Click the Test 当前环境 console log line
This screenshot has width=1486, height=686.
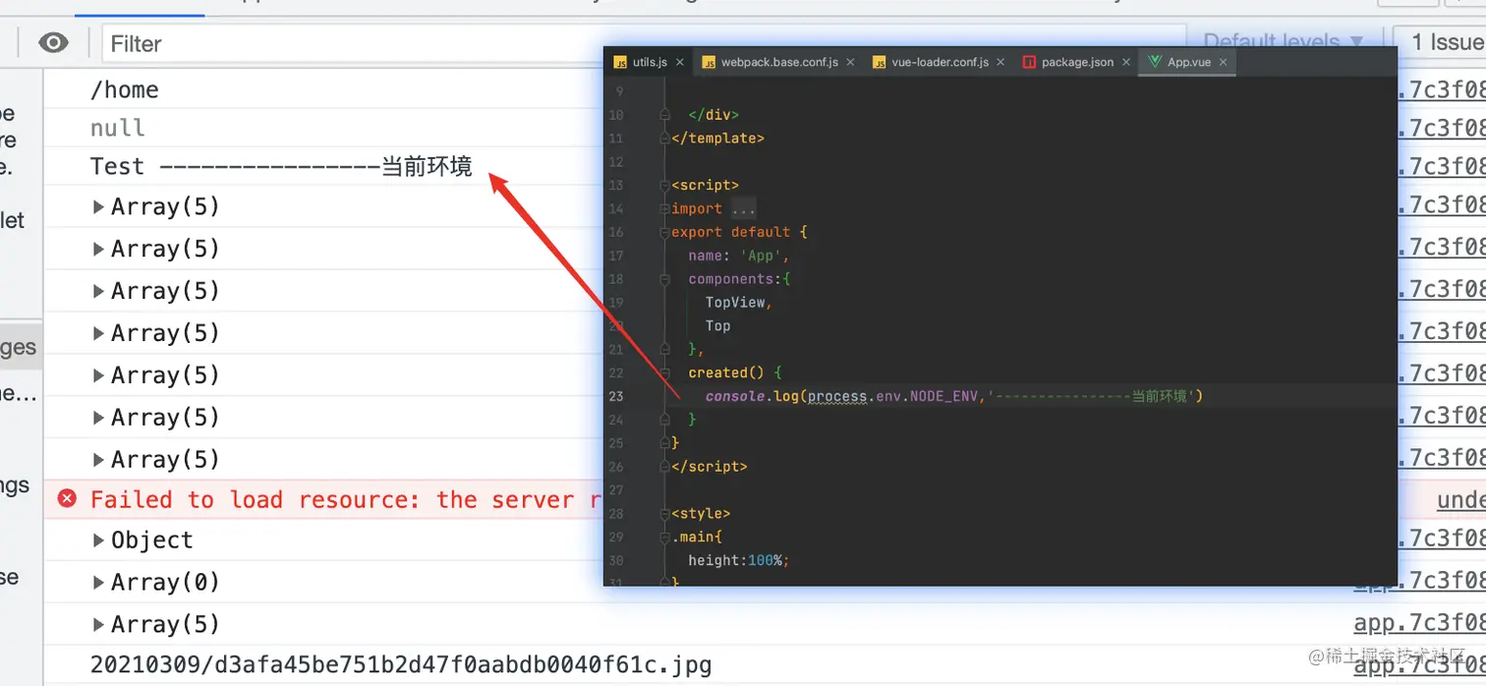click(281, 166)
